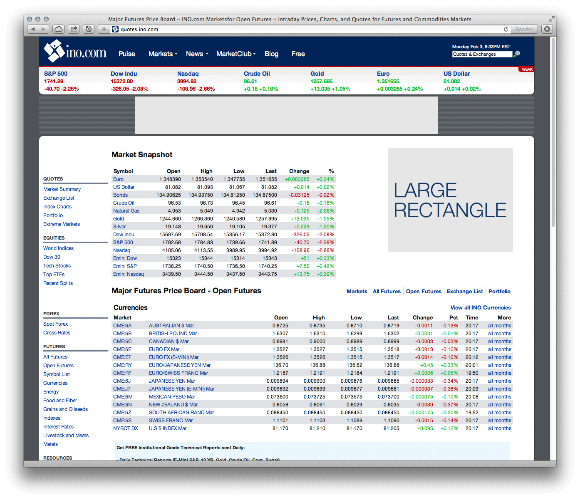Go back using the back arrow
The width and height of the screenshot is (580, 500).
point(33,29)
